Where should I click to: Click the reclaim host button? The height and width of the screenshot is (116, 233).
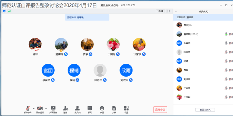tap(205, 110)
